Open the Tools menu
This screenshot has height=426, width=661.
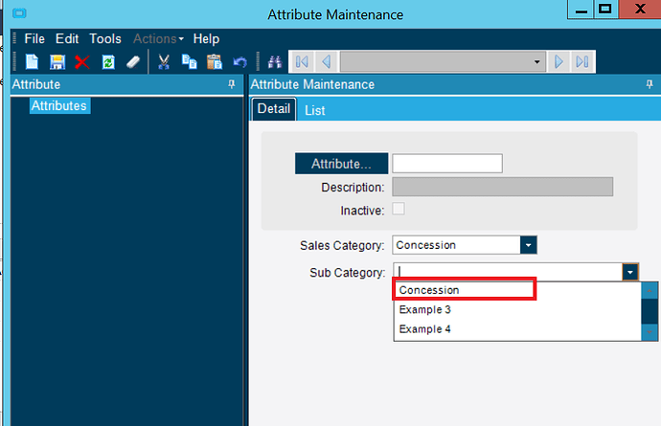[x=105, y=38]
